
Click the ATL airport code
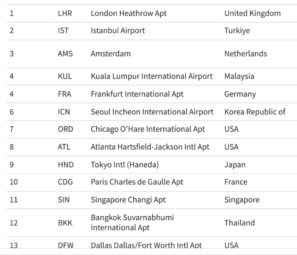point(64,147)
